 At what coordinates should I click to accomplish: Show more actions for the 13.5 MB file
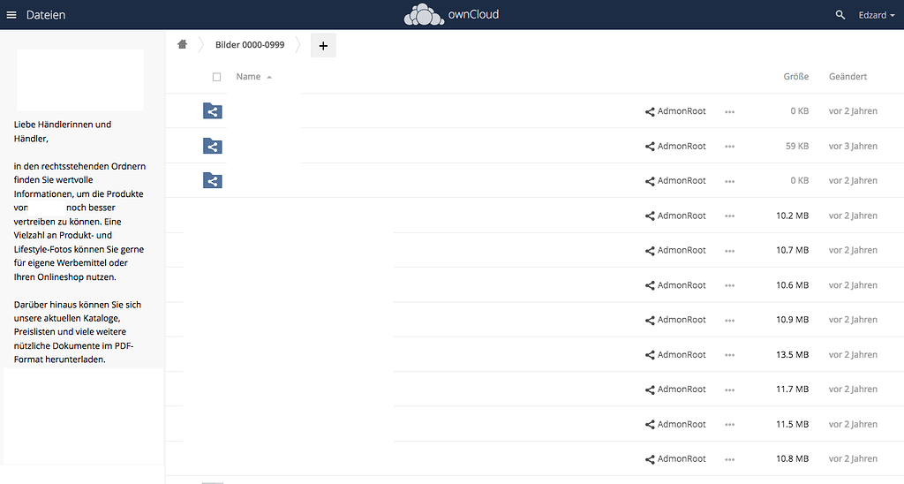click(x=729, y=355)
